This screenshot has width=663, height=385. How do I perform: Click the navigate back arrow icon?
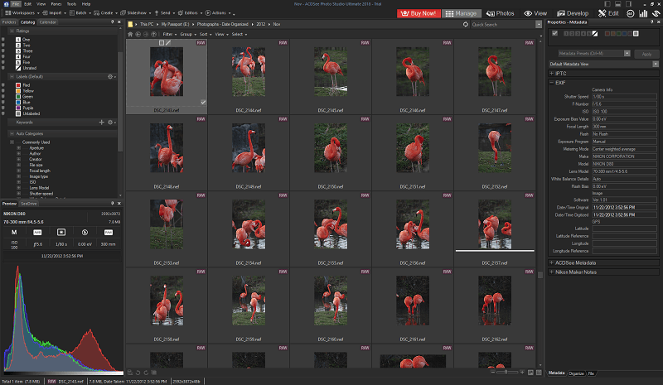138,34
